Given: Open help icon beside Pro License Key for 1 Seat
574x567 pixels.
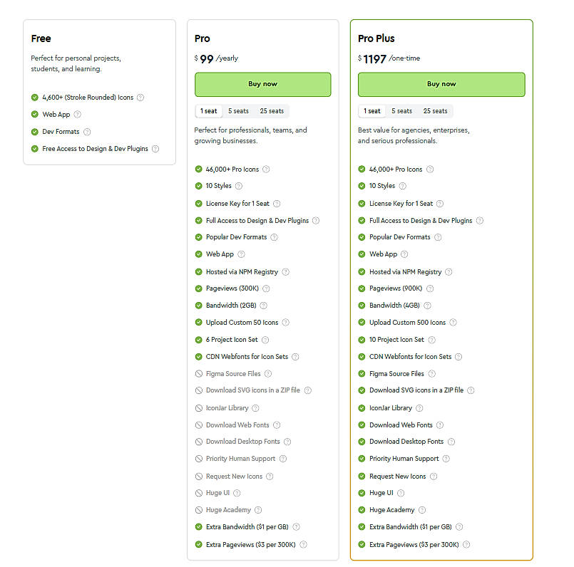Looking at the screenshot, I should pos(277,204).
